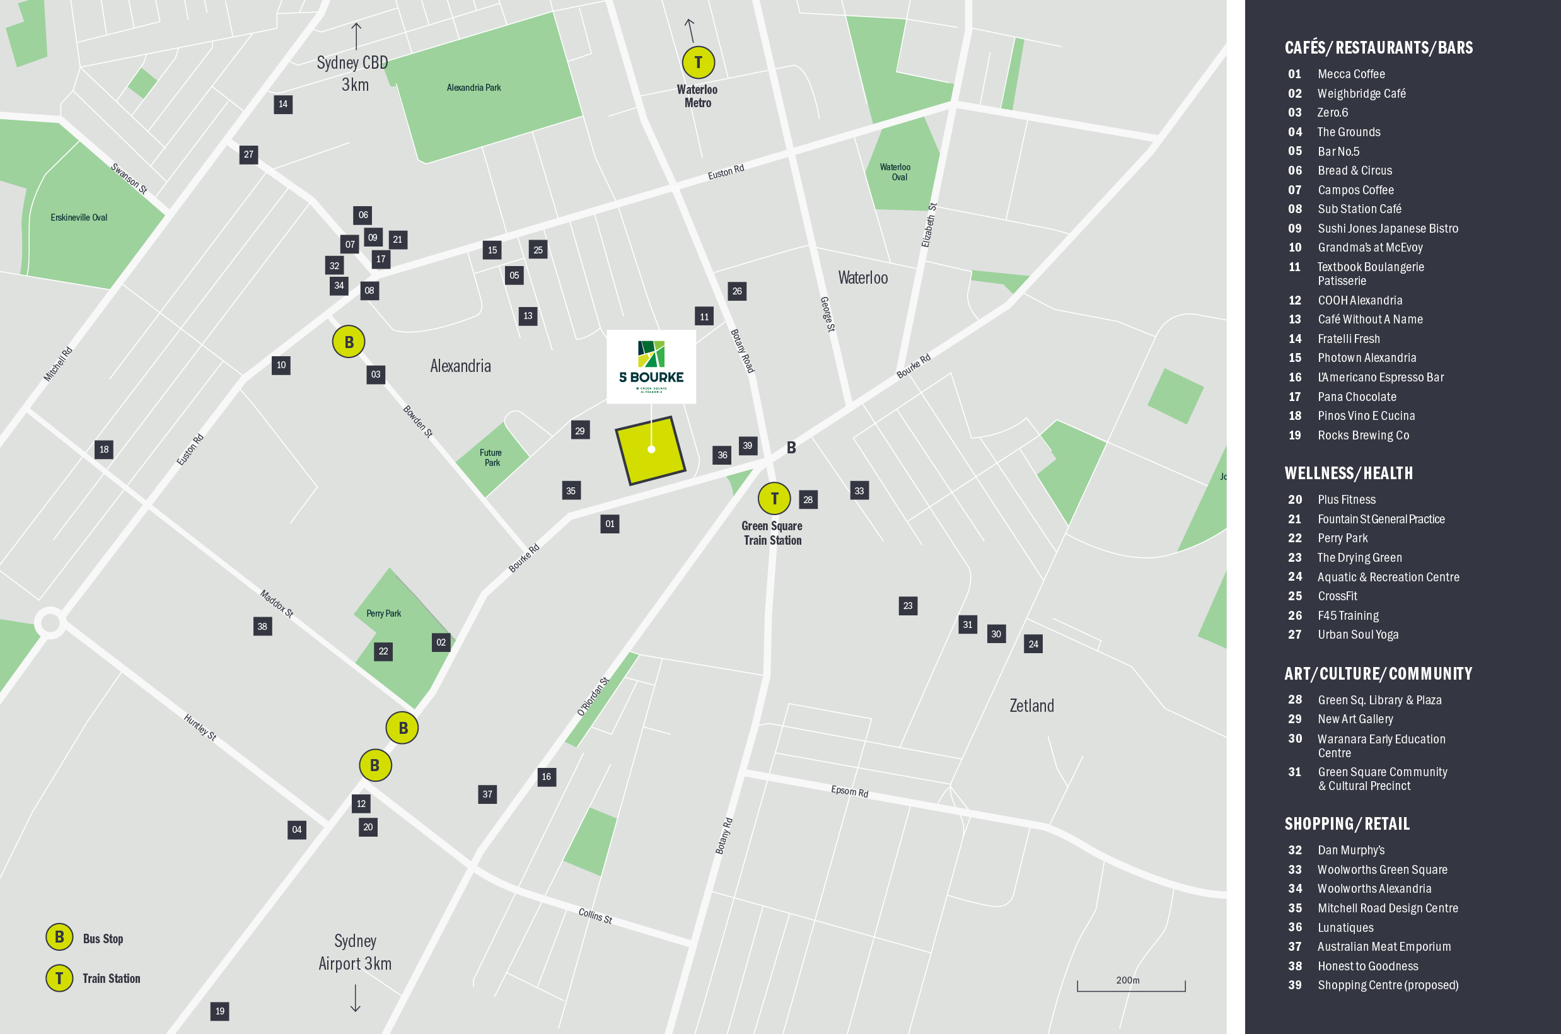The width and height of the screenshot is (1561, 1034).
Task: Click map marker 37 on the map
Action: [487, 794]
